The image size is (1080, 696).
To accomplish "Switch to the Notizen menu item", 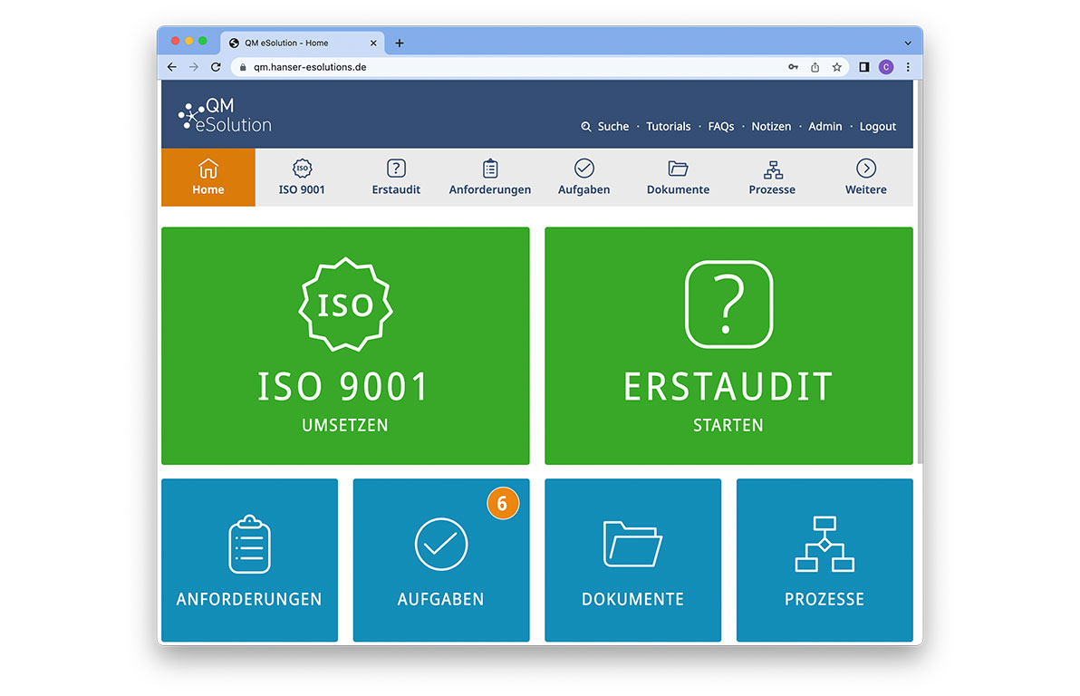I will click(x=771, y=126).
